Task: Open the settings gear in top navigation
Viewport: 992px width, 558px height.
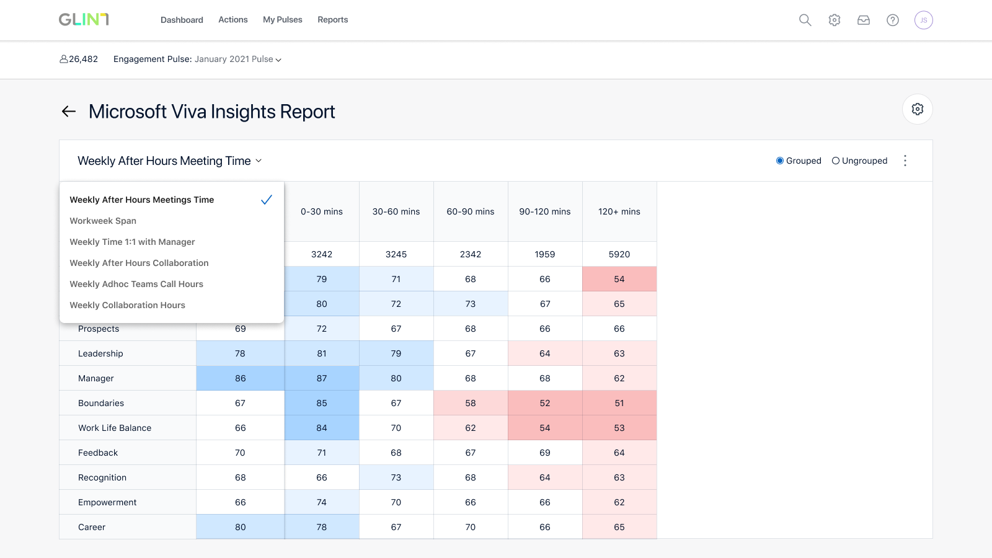Action: (835, 20)
